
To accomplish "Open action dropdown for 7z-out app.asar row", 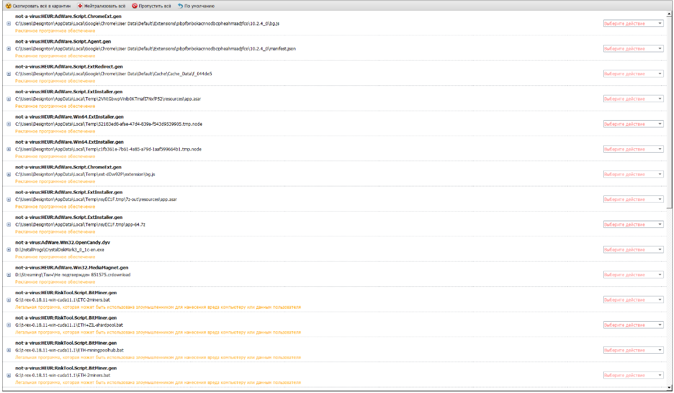I will click(x=633, y=199).
